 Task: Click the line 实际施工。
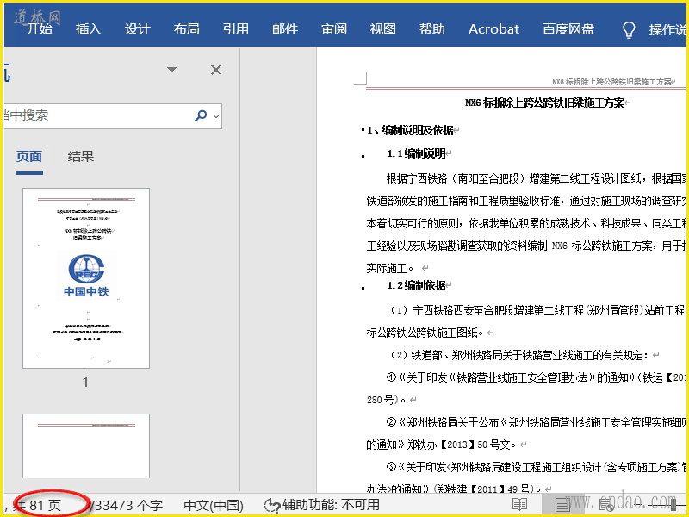pyautogui.click(x=390, y=268)
